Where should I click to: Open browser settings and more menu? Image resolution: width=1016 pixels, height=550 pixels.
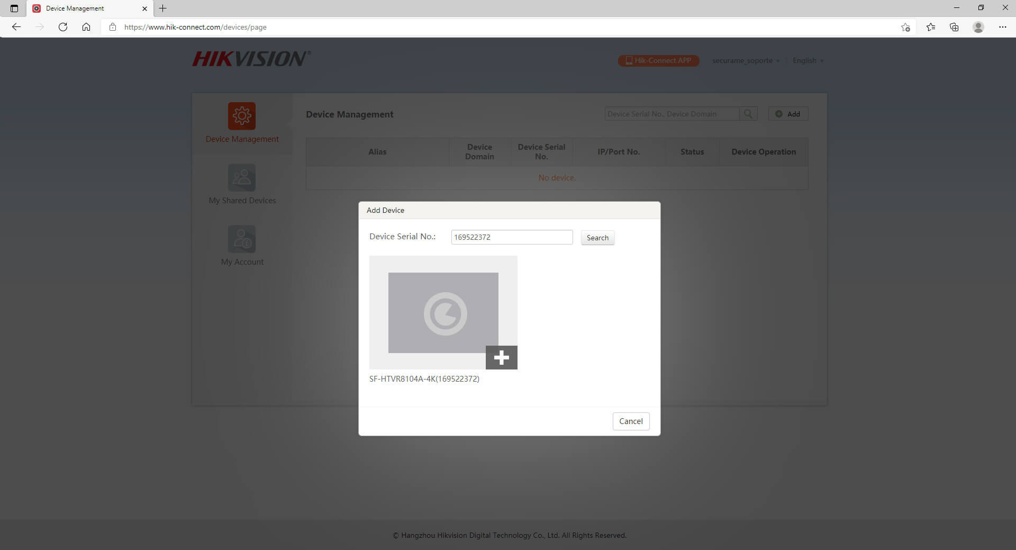[x=1002, y=27]
